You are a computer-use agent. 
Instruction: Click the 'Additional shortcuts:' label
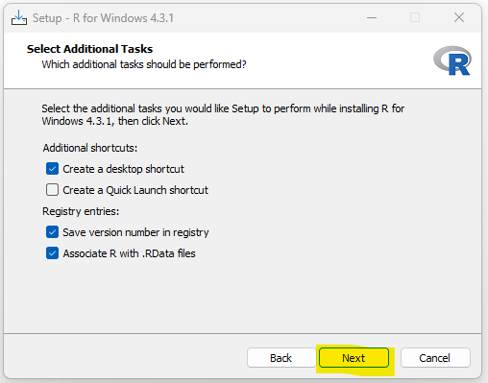(x=90, y=148)
